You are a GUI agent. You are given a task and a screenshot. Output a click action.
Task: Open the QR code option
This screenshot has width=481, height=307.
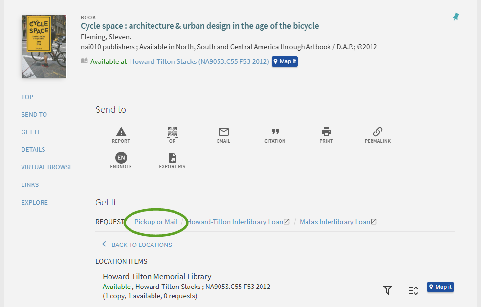point(172,132)
